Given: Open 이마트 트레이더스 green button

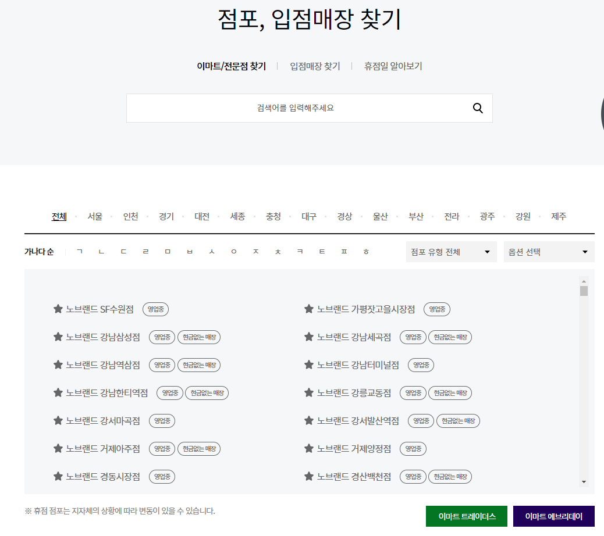Looking at the screenshot, I should (x=467, y=516).
